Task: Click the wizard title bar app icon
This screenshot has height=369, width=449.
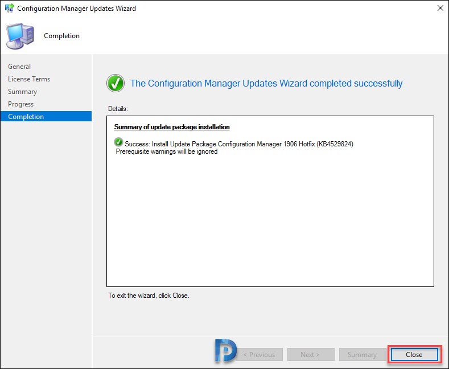Action: tap(10, 8)
